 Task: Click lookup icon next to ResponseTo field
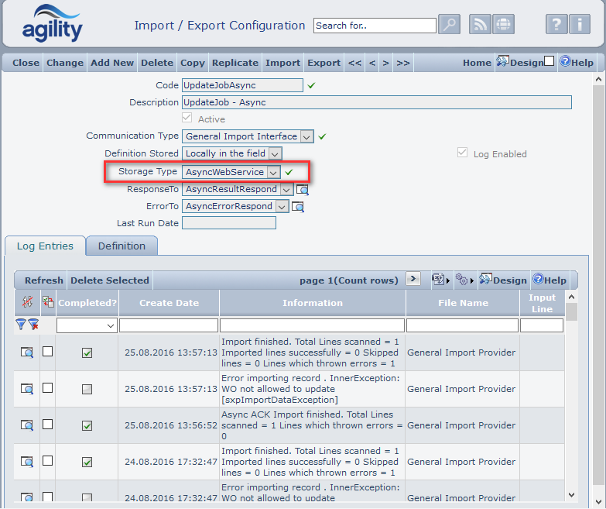tap(303, 189)
